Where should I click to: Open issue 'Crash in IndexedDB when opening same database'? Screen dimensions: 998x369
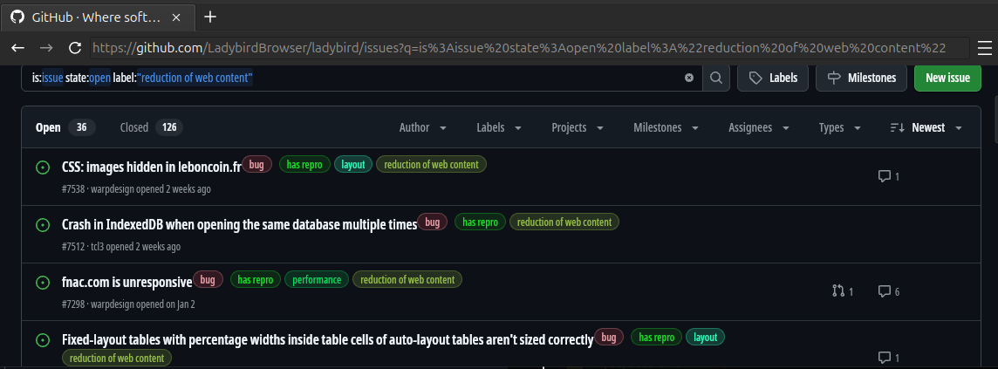coord(239,224)
